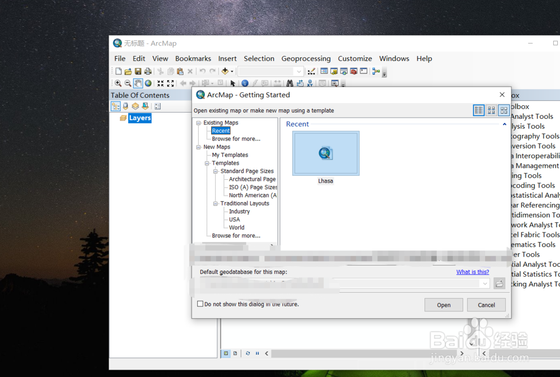Choose the Select Elements arrow tool
The width and height of the screenshot is (560, 377).
pos(233,83)
